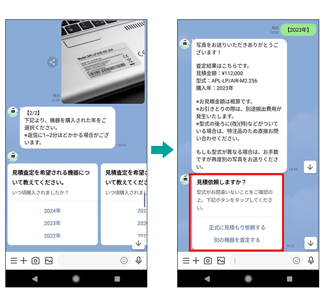325x299 pixels.
Task: Tap いつ頃購入されましたか？ in first card
Action: (x=41, y=193)
